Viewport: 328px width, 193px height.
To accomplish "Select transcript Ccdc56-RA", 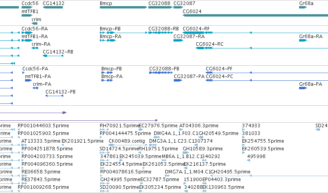I will click(35, 29).
